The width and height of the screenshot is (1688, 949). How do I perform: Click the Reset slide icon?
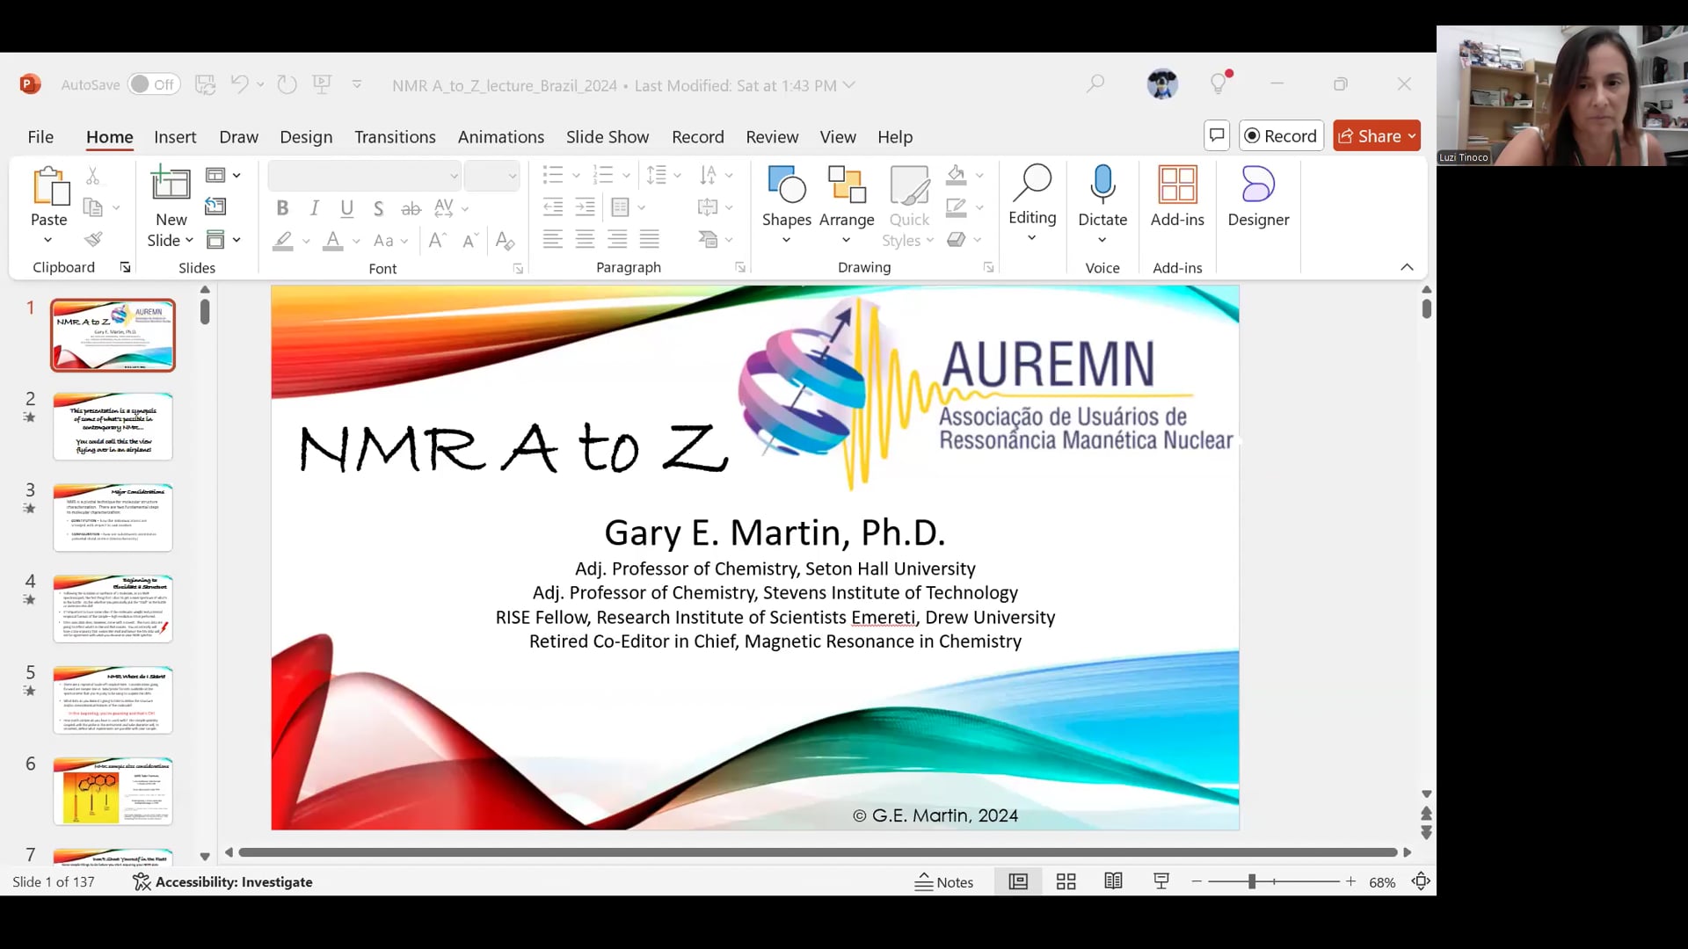coord(215,206)
